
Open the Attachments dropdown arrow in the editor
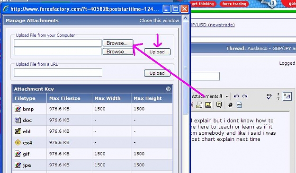pos(227,96)
